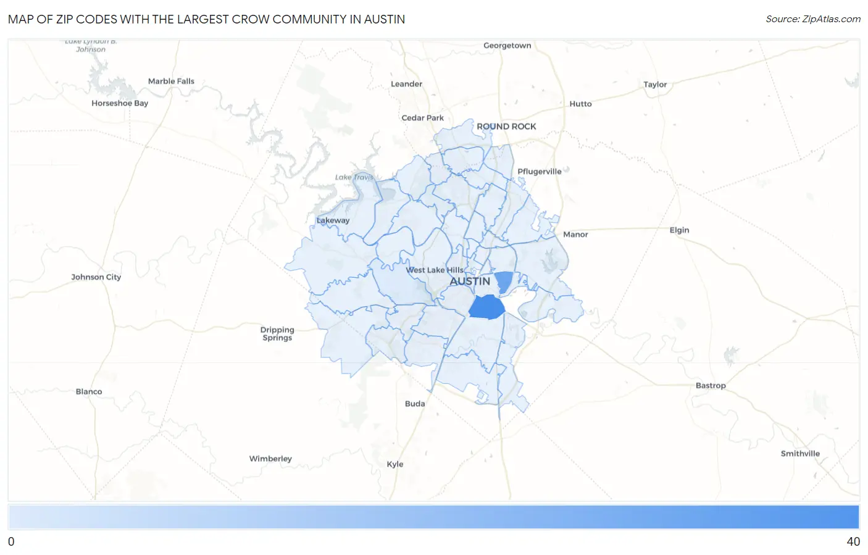Viewport: 868px width, 555px height.
Task: Click the Leander label
Action: click(x=407, y=84)
